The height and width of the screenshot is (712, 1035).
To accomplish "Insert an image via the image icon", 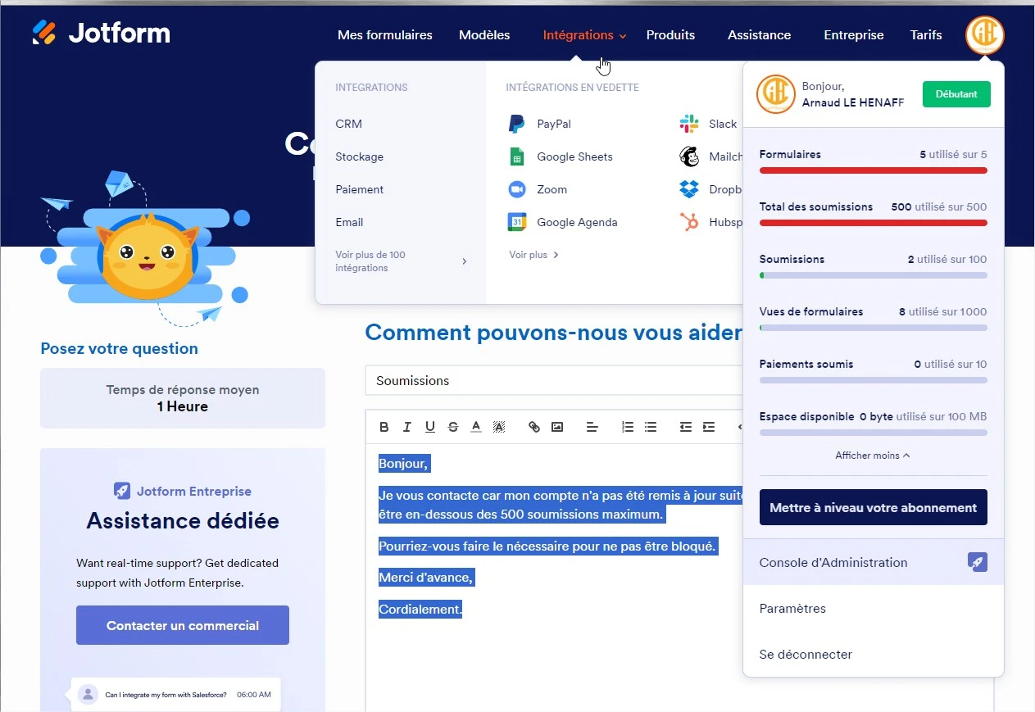I will (x=557, y=426).
